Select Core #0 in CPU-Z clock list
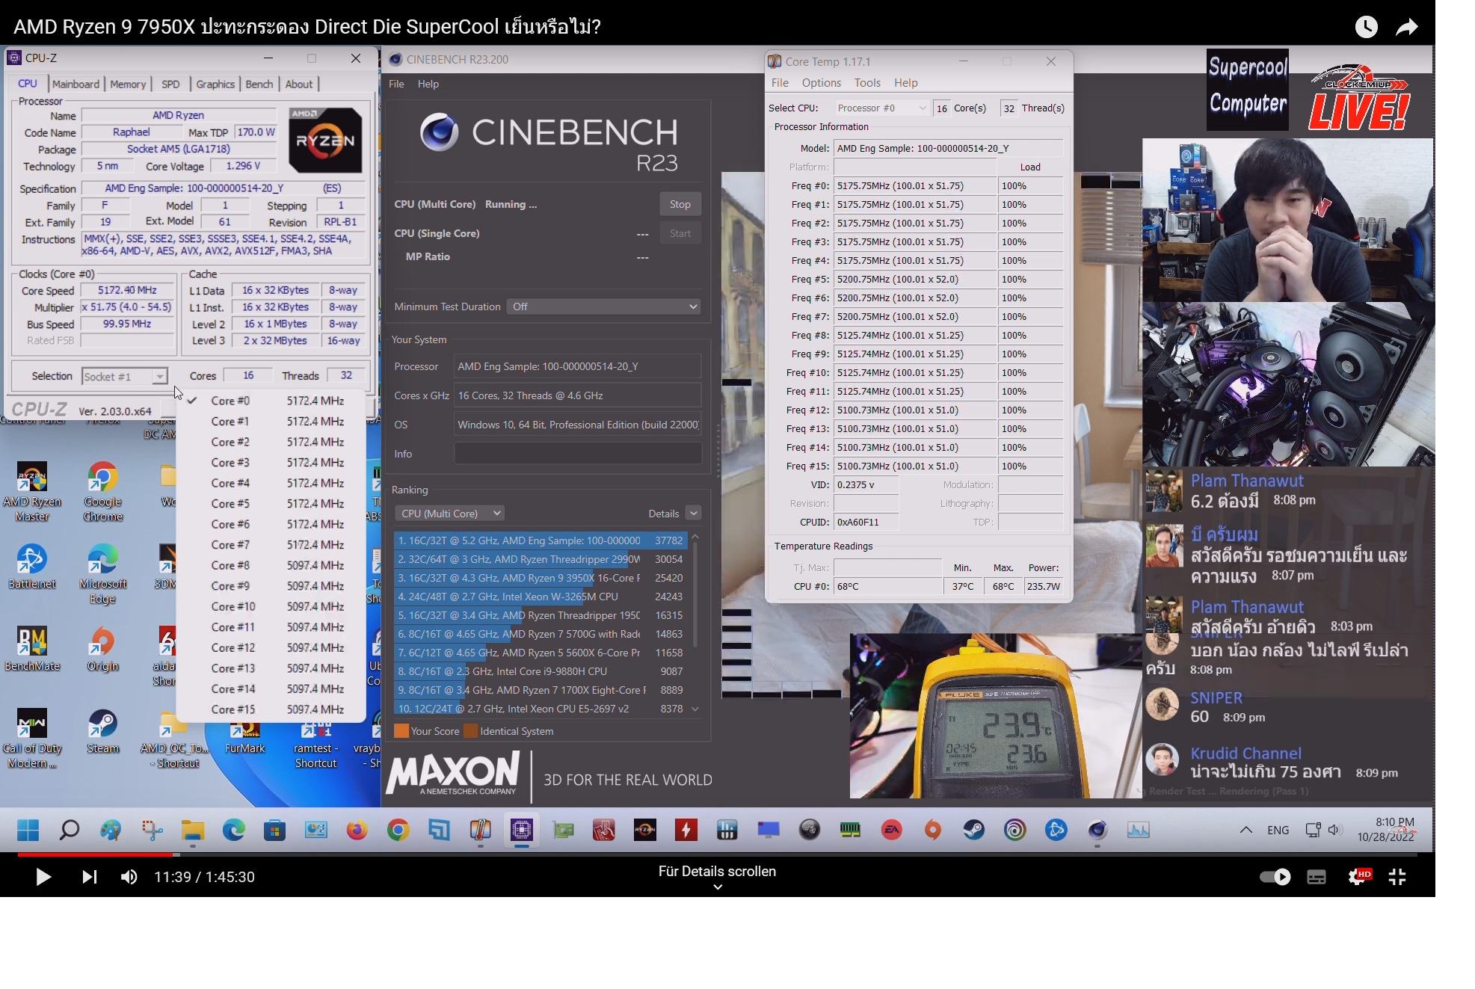This screenshot has width=1475, height=989. click(271, 401)
